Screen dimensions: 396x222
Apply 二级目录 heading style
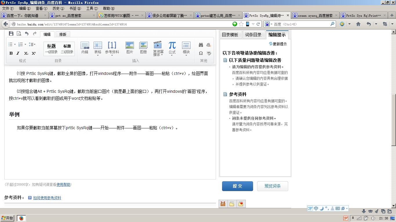pyautogui.click(x=67, y=49)
